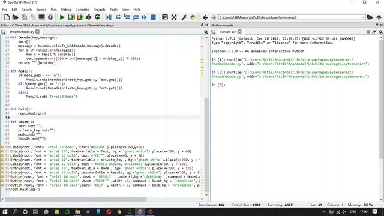Click the warning icon on line 50

point(2,147)
